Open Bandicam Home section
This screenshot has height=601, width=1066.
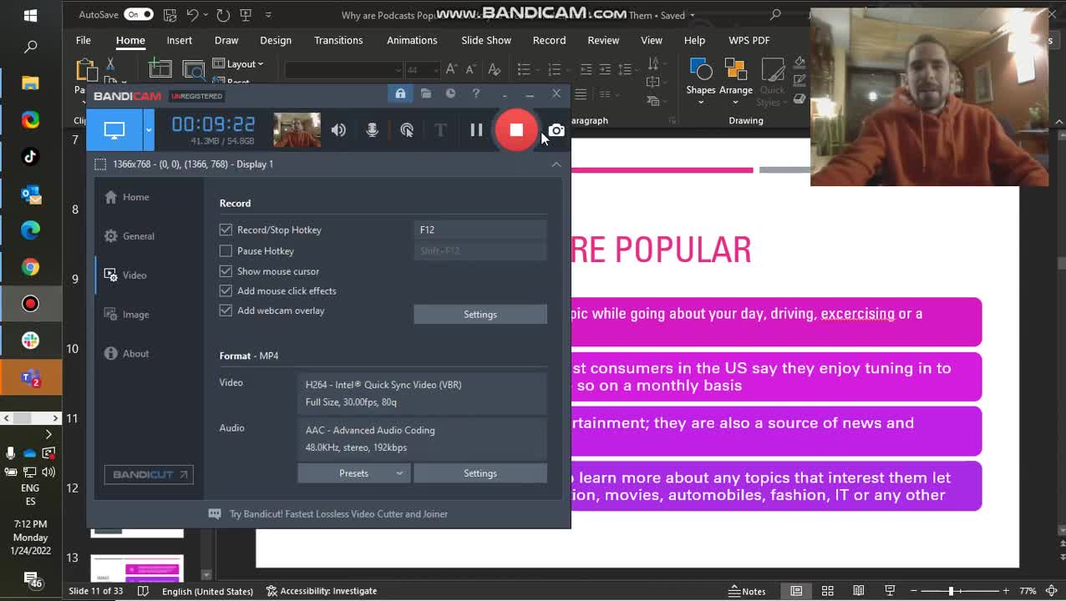click(127, 197)
